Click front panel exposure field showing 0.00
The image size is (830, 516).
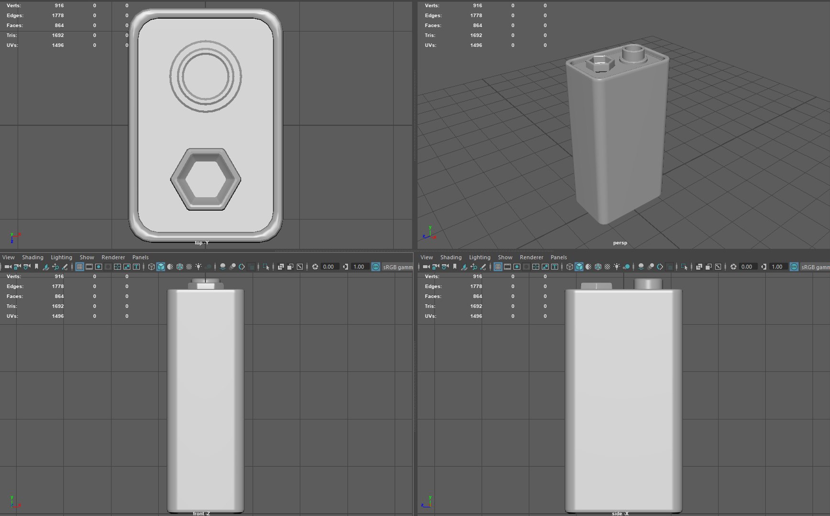click(x=330, y=267)
